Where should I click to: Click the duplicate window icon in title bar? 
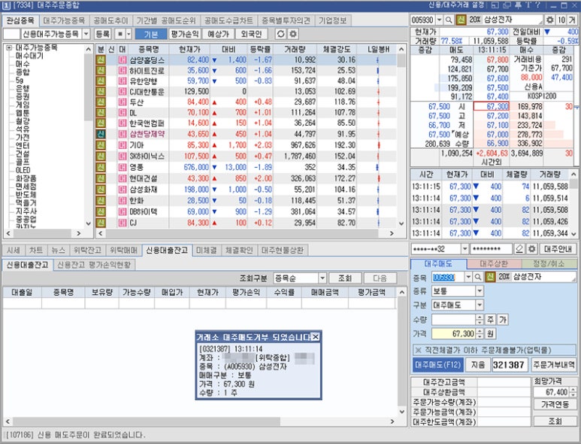coord(507,5)
